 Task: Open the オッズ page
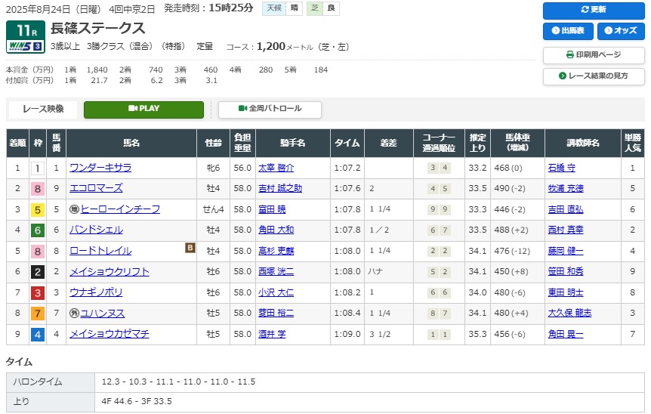pos(621,31)
